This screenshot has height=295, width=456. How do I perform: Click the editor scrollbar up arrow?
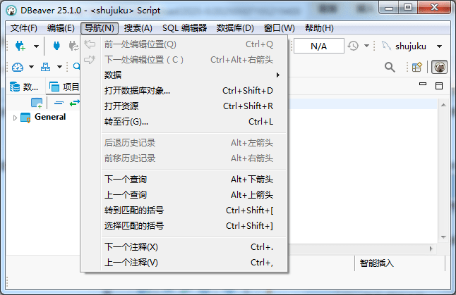pyautogui.click(x=443, y=105)
